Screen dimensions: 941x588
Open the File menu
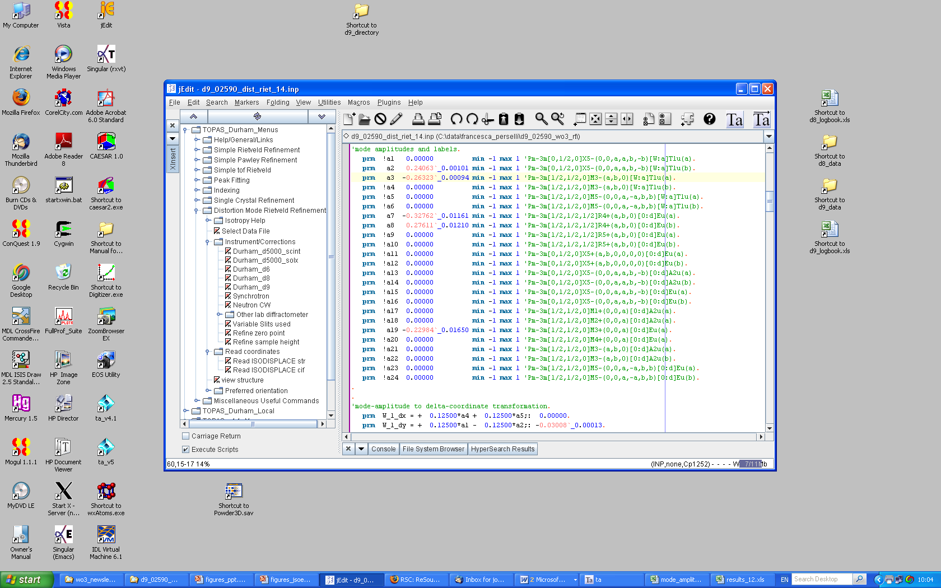pos(174,102)
